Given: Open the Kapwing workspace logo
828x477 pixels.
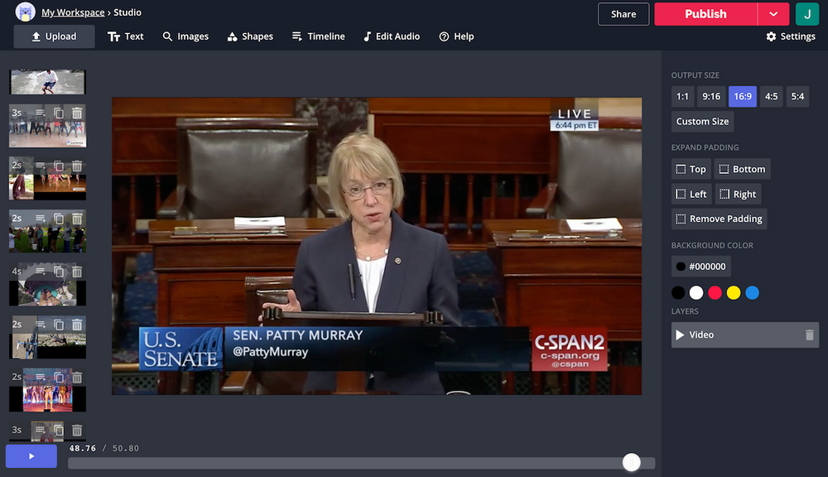Looking at the screenshot, I should pos(25,12).
